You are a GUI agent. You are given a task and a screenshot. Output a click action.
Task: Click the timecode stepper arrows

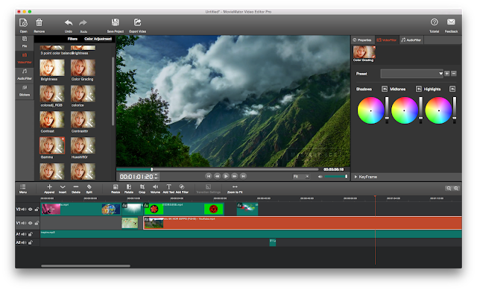[x=157, y=177]
